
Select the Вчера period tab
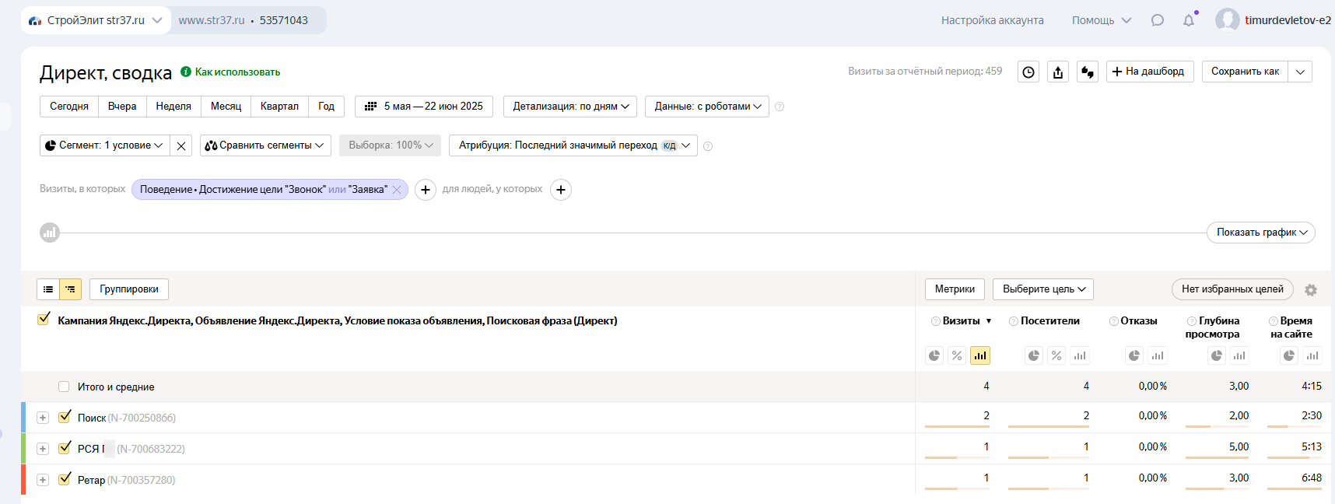click(122, 107)
